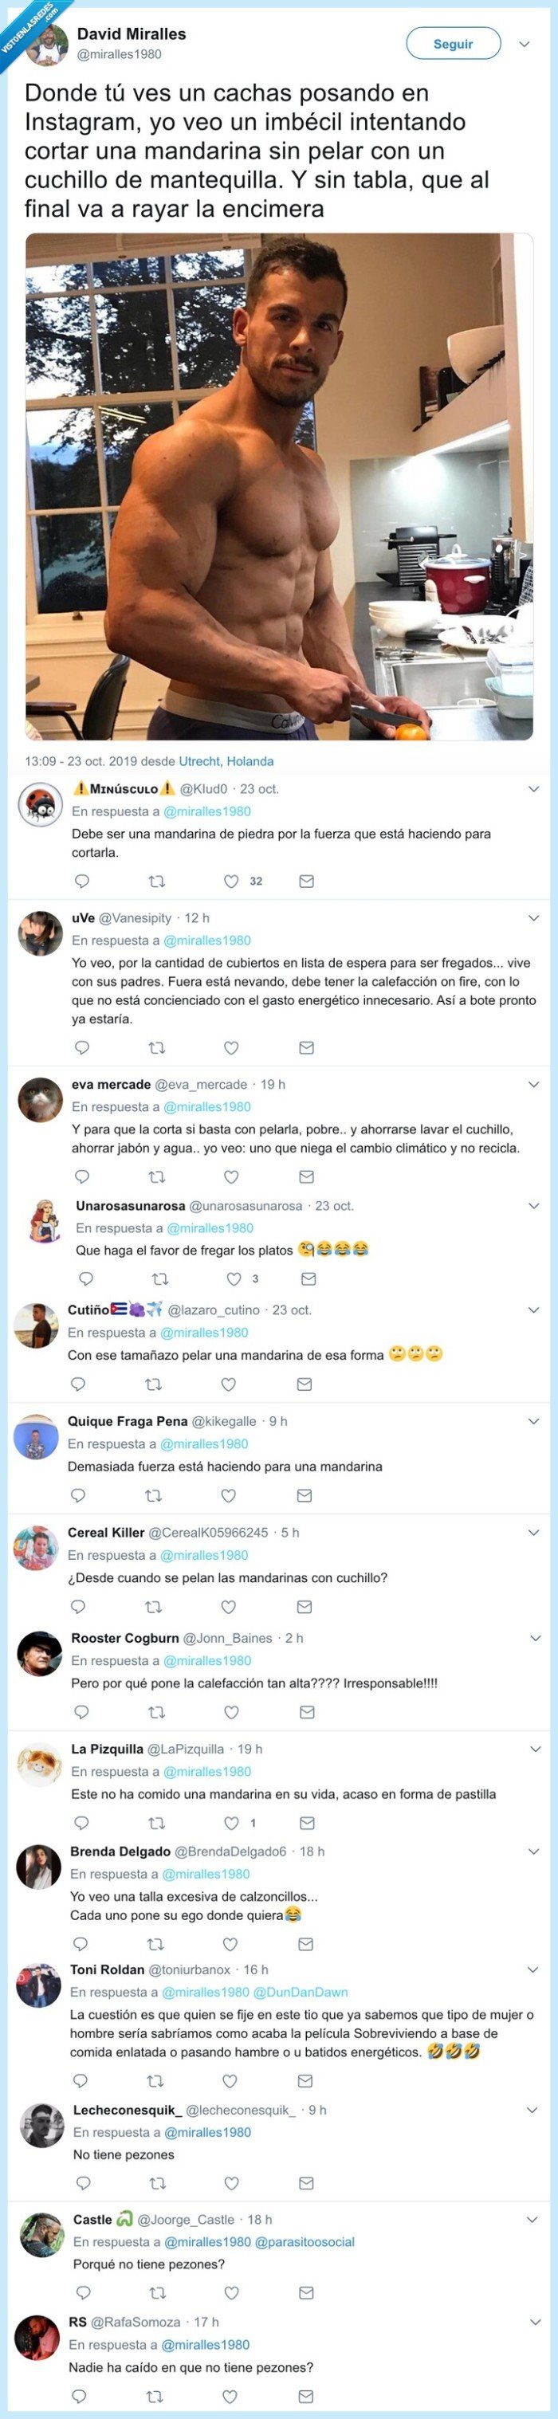558x2419 pixels.
Task: Open Quique Fraga Pena's profile name
Action: tap(127, 1422)
